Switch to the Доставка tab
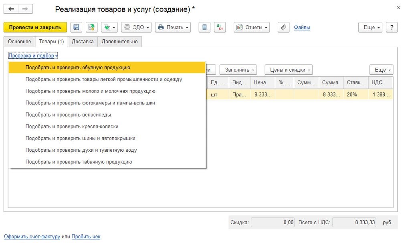The height and width of the screenshot is (243, 404). (83, 42)
